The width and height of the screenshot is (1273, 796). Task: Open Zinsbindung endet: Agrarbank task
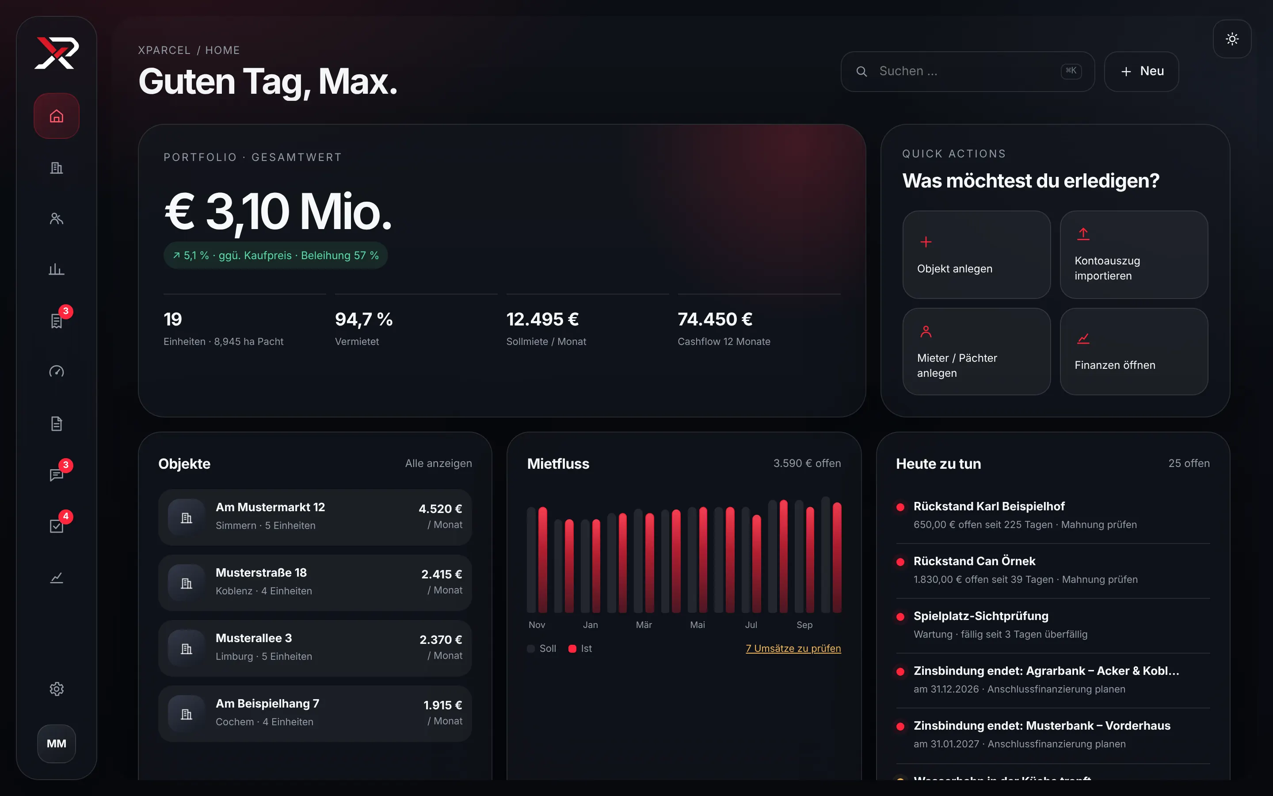click(x=1052, y=680)
